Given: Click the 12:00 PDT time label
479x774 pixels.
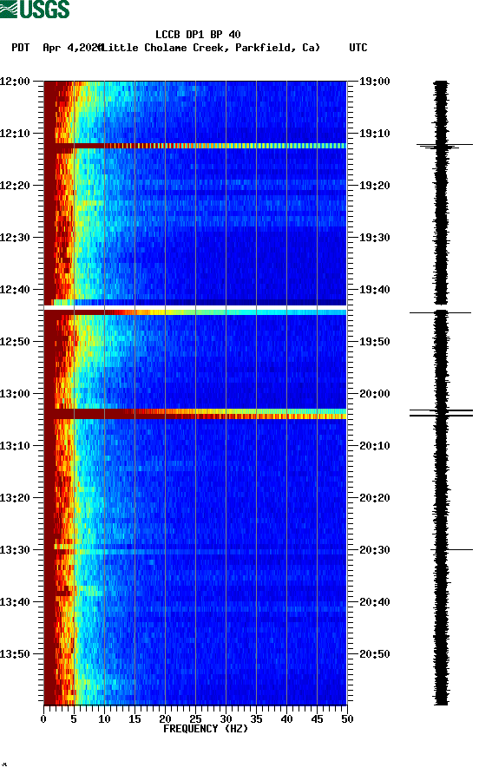Looking at the screenshot, I should [x=15, y=82].
